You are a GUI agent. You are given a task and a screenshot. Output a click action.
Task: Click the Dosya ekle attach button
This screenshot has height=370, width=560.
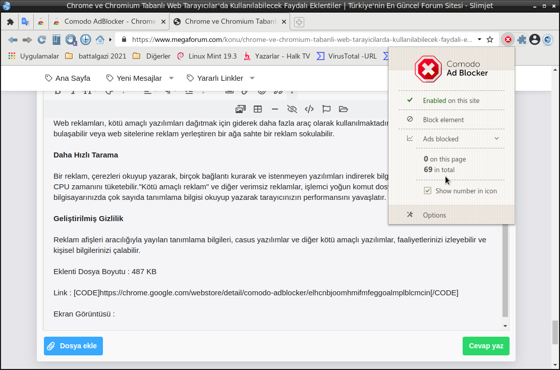click(73, 346)
